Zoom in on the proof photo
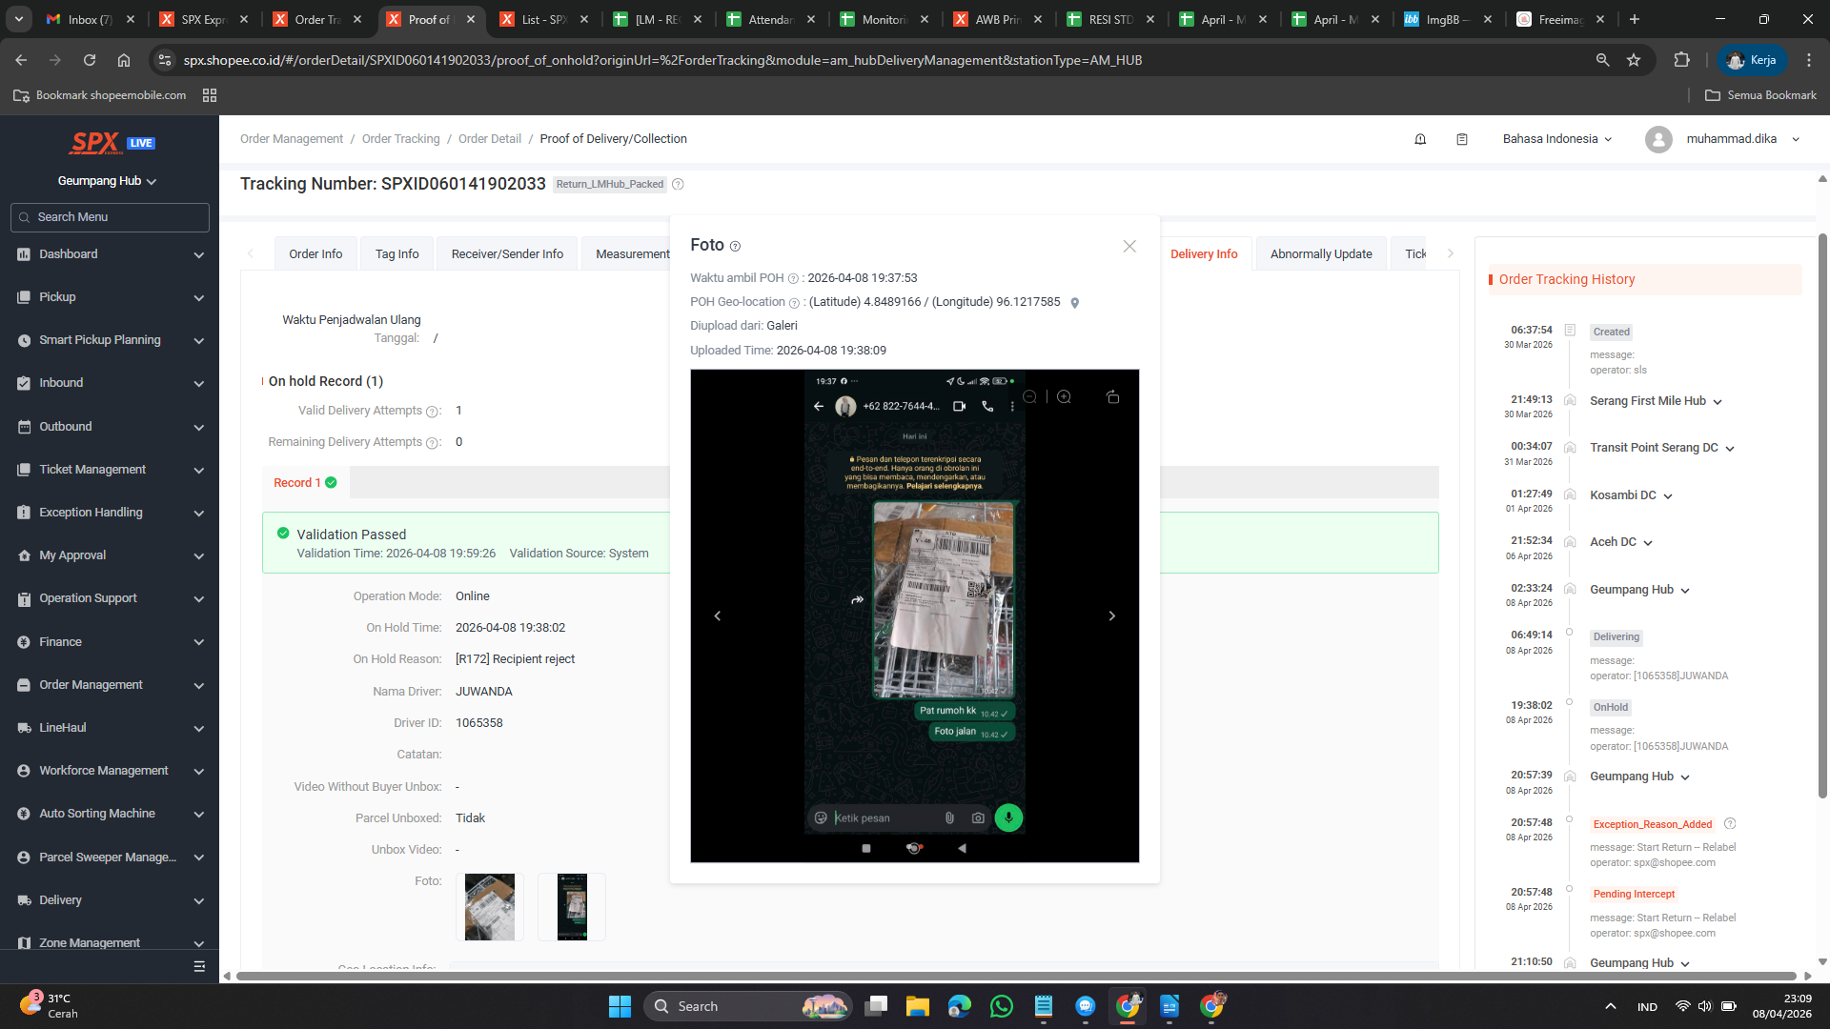Viewport: 1830px width, 1029px height. coord(1064,397)
